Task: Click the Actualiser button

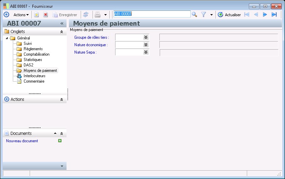Action: coord(229,15)
